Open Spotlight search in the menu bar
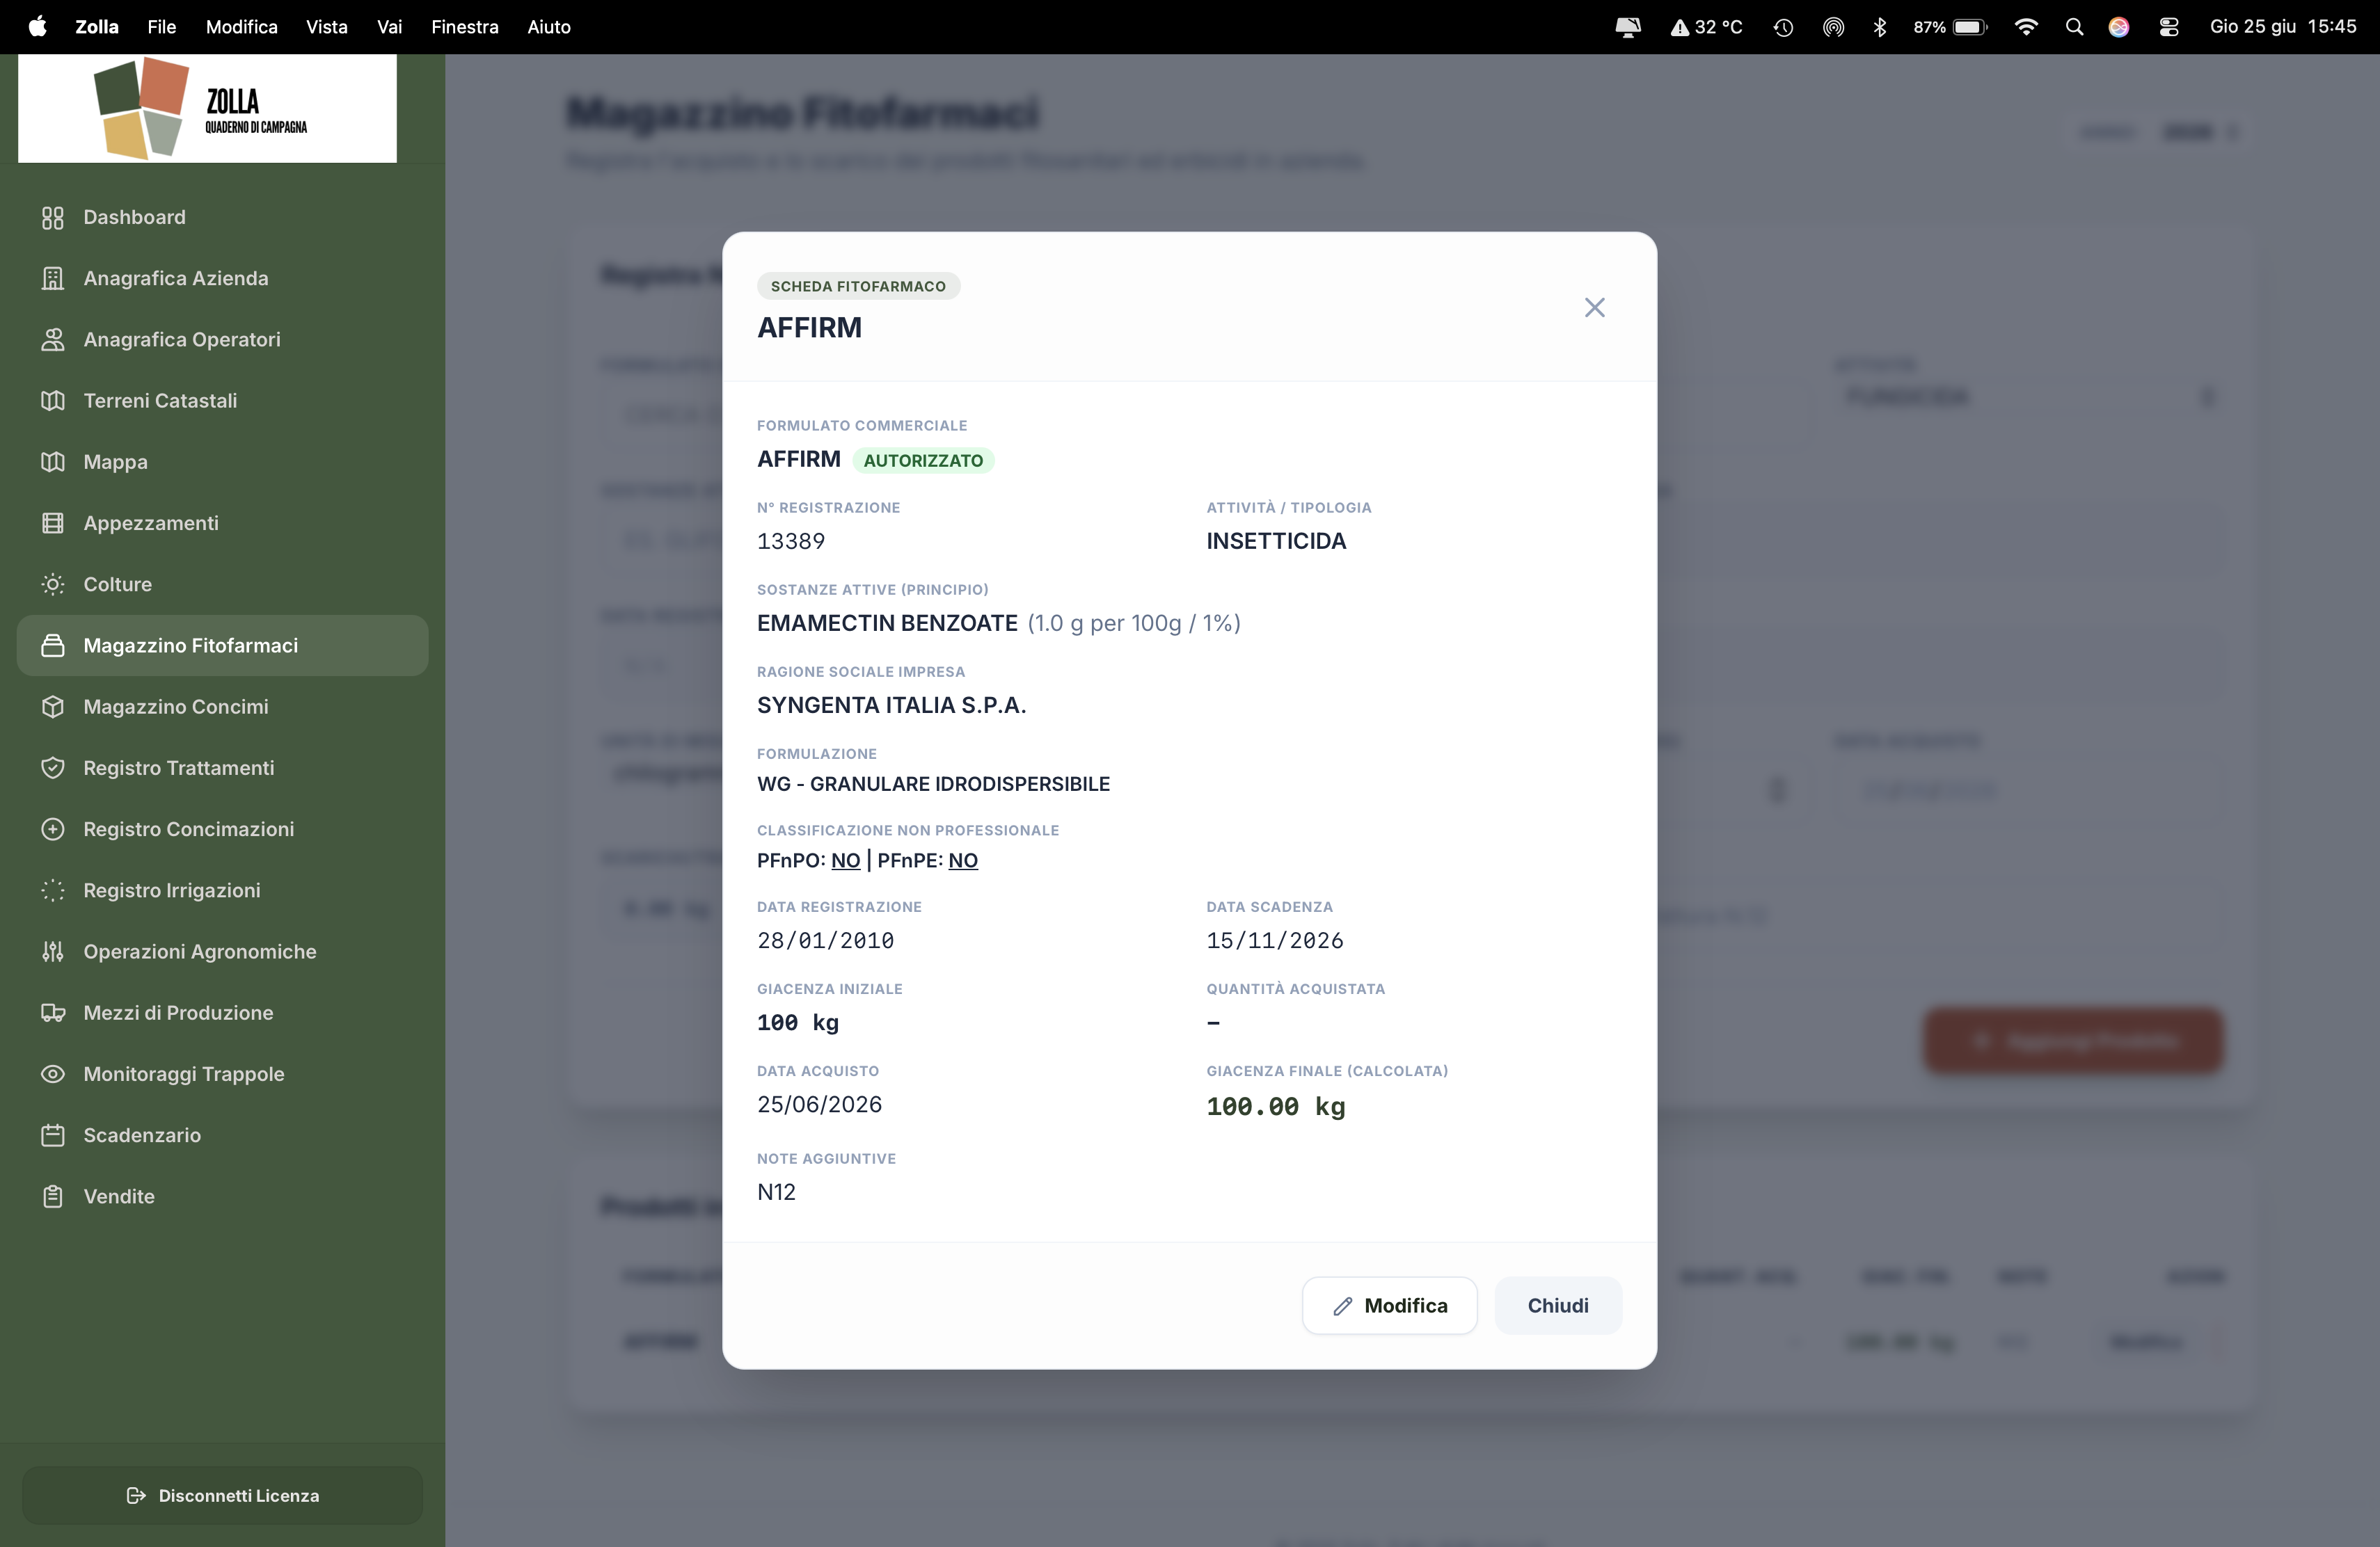This screenshot has width=2380, height=1547. (2074, 27)
